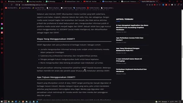Screen dimensions: 183x103
Task: Open the Translate subtitles bookmark
Action: tap(108, 8)
